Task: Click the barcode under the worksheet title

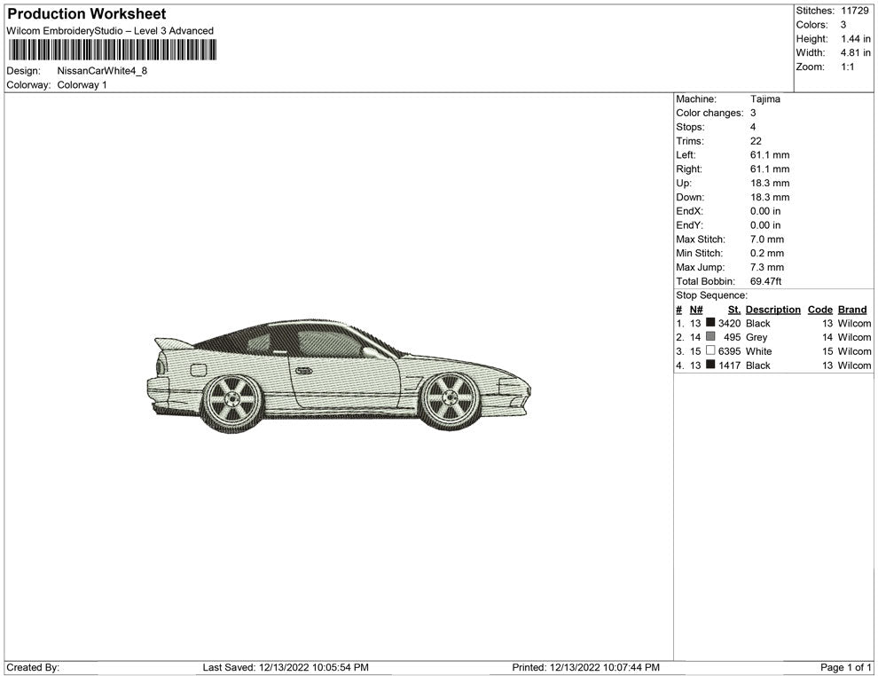Action: [x=112, y=50]
